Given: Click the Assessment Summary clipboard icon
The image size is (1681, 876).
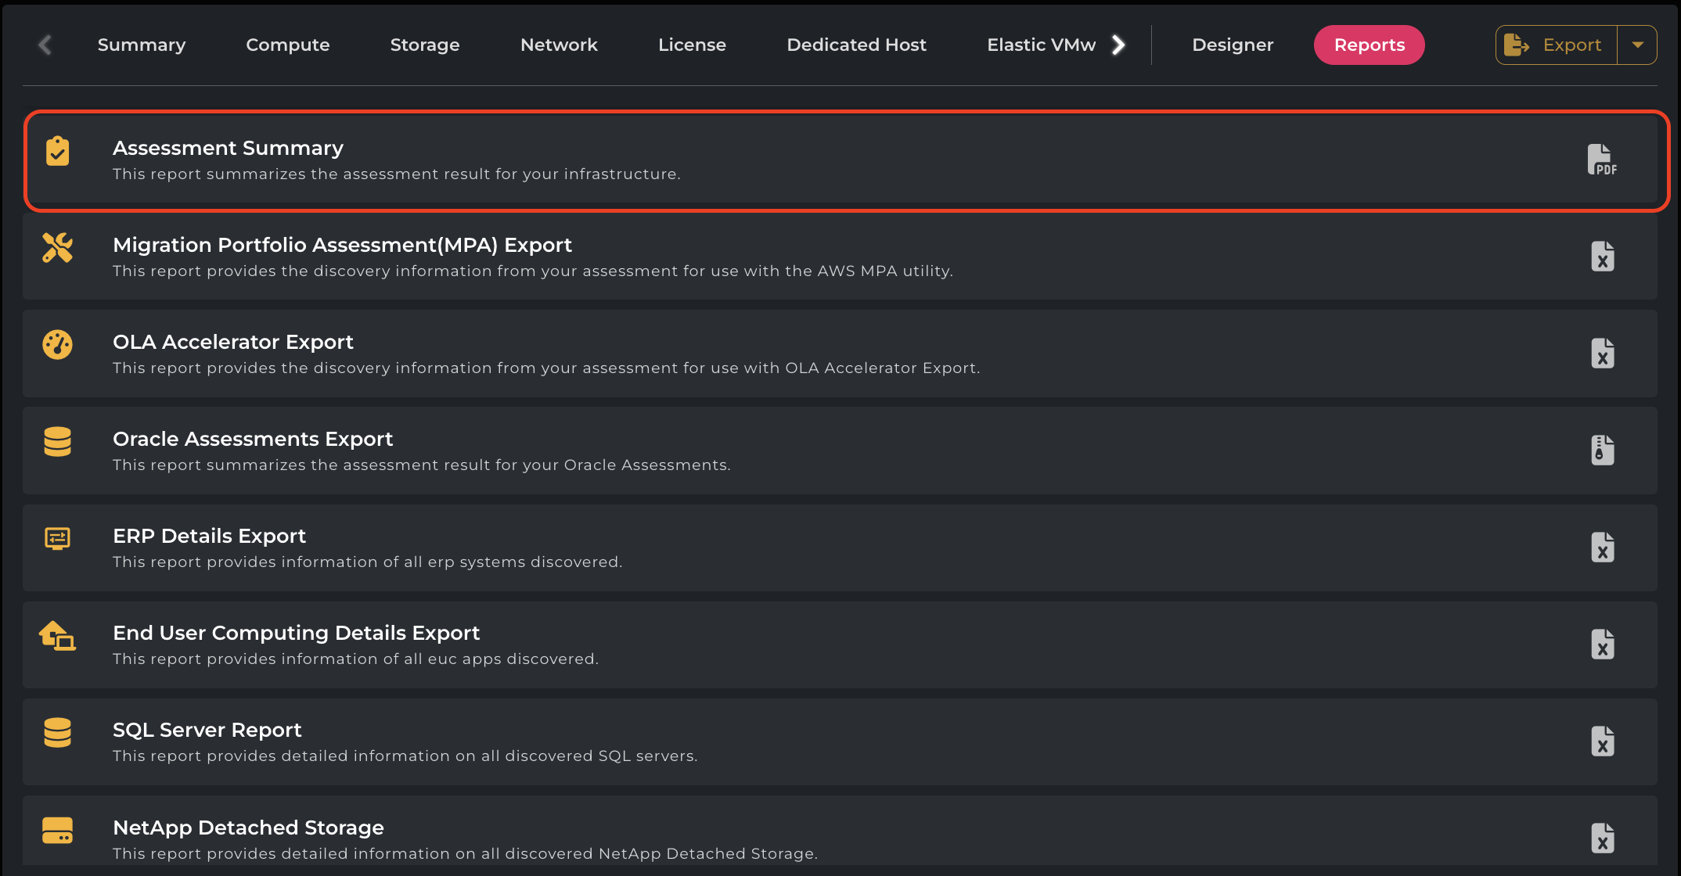Looking at the screenshot, I should [57, 151].
